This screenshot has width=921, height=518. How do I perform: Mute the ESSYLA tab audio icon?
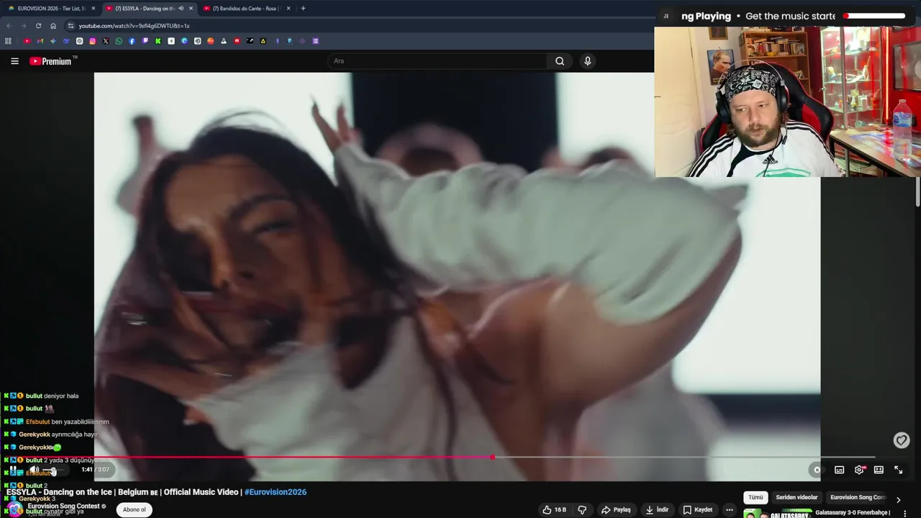(x=181, y=9)
